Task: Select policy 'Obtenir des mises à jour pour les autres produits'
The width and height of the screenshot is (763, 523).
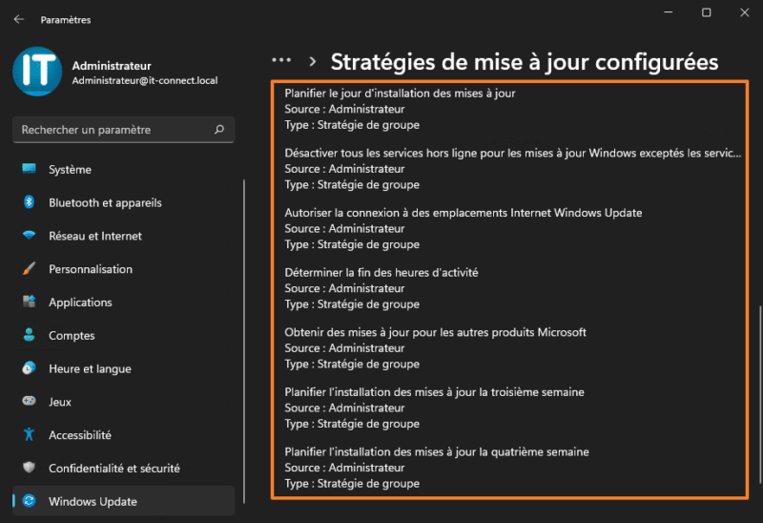Action: pyautogui.click(x=436, y=332)
